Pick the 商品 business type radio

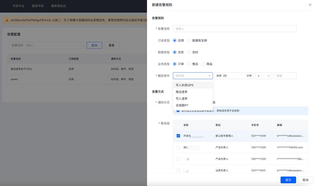[x=203, y=64]
